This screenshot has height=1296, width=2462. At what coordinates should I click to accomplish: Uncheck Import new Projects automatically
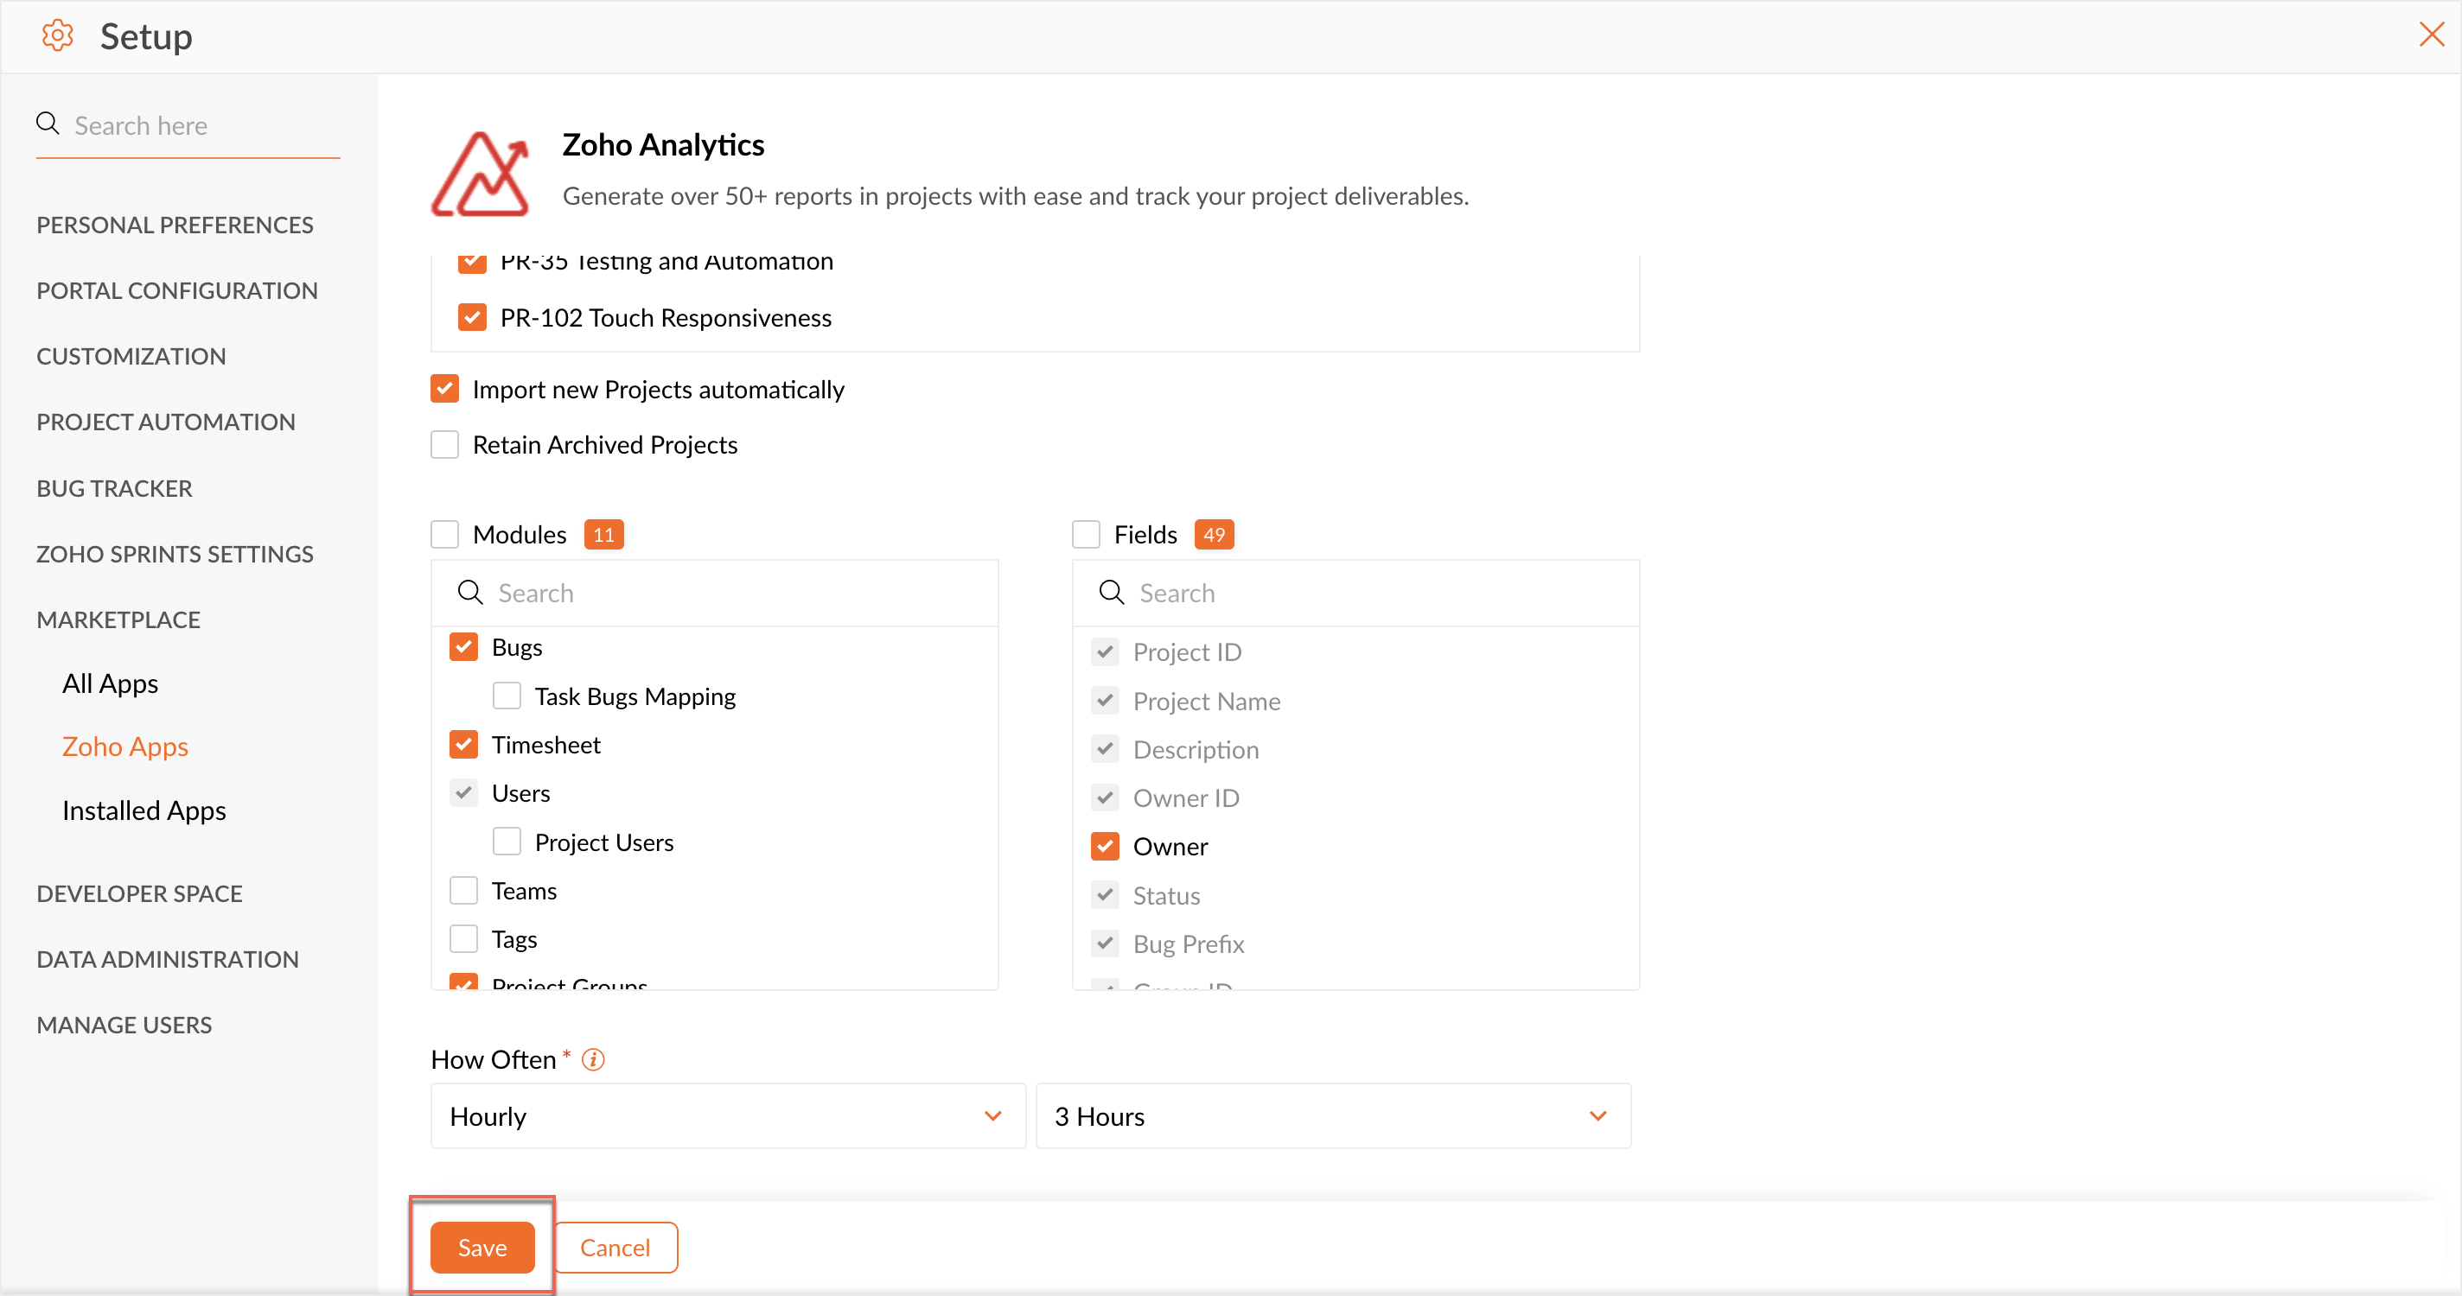coord(444,390)
